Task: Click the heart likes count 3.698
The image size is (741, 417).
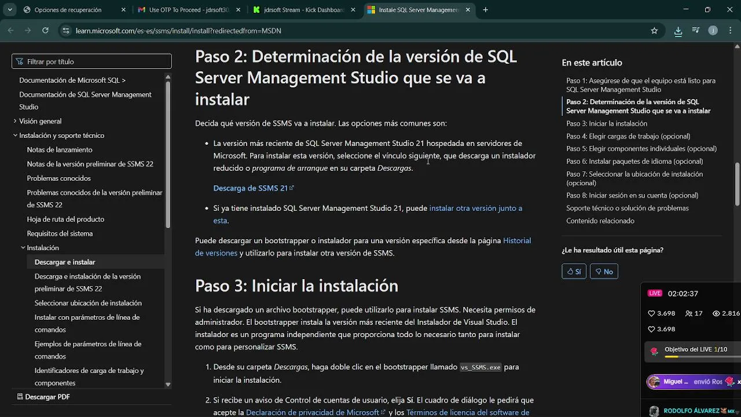Action: [x=661, y=313]
